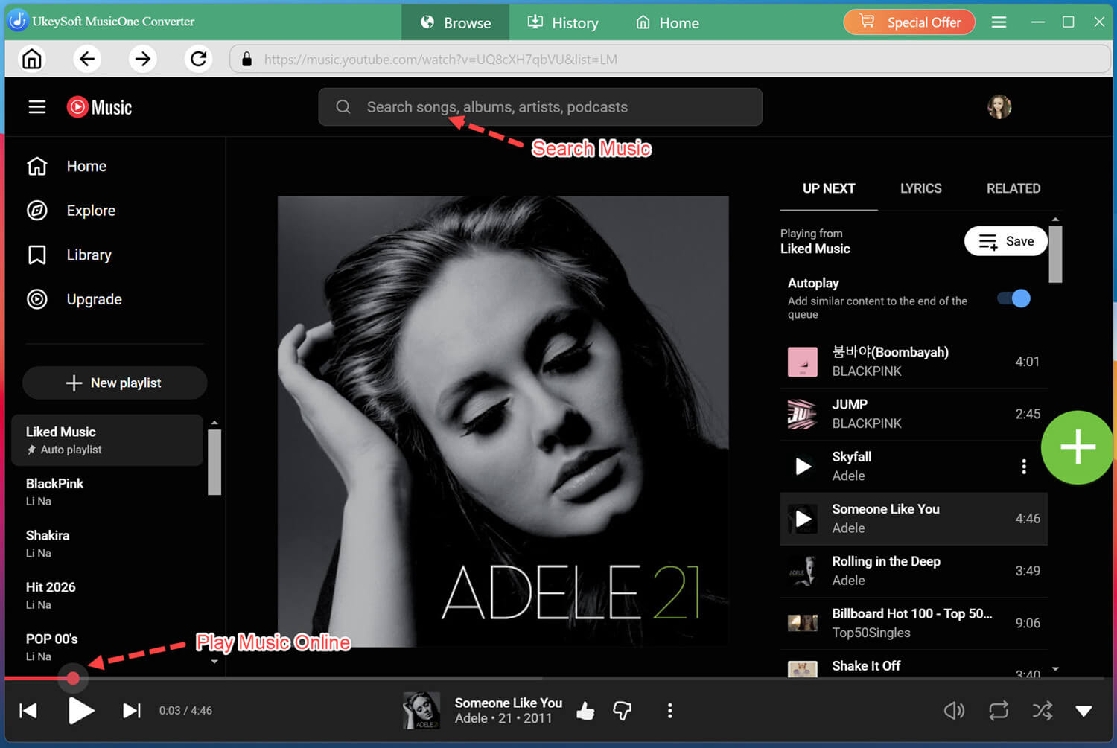Open the UkeySoft Home tab
The height and width of the screenshot is (748, 1117).
coord(667,22)
